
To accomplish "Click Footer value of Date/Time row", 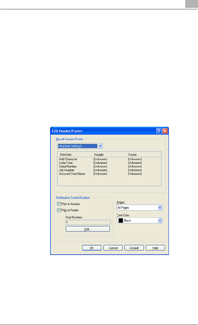I will pos(135,163).
